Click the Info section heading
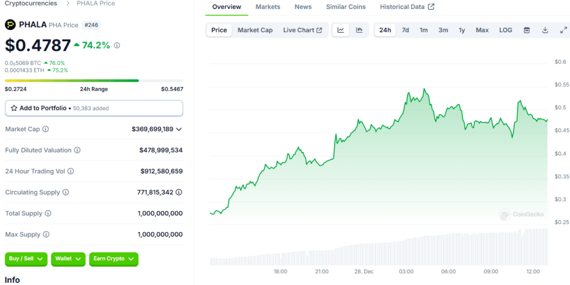This screenshot has width=570, height=285. (12, 280)
